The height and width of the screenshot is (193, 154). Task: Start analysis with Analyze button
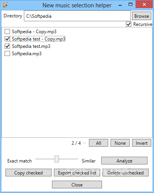124,161
